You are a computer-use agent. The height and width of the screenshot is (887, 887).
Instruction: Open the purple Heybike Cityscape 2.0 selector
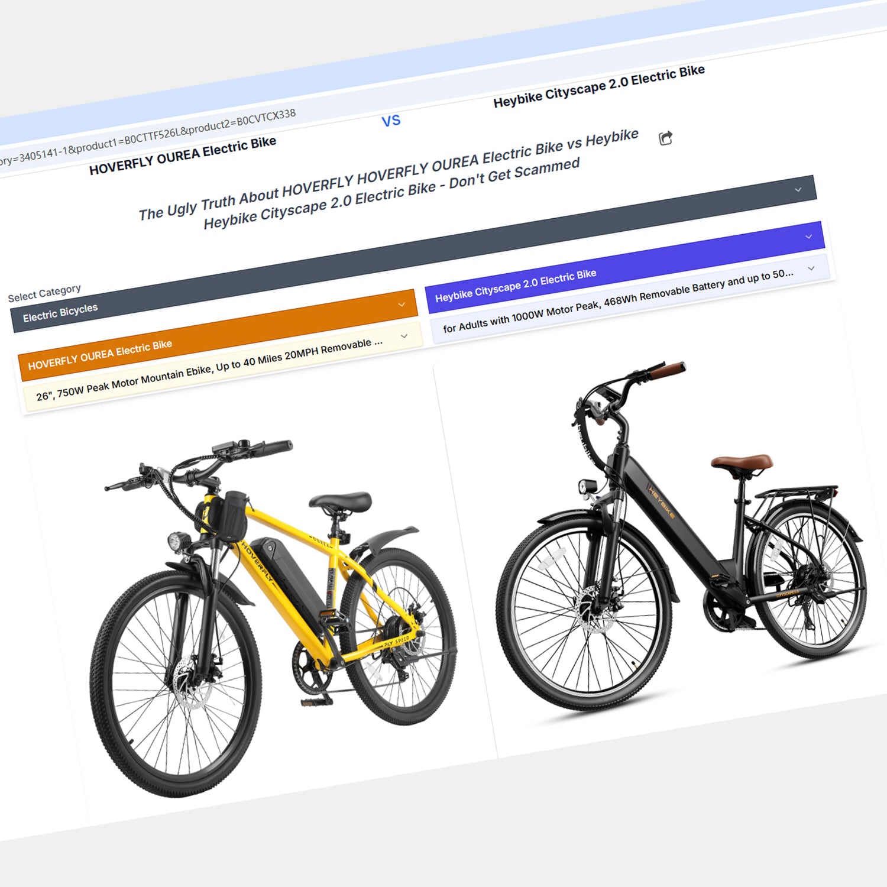pos(624,267)
